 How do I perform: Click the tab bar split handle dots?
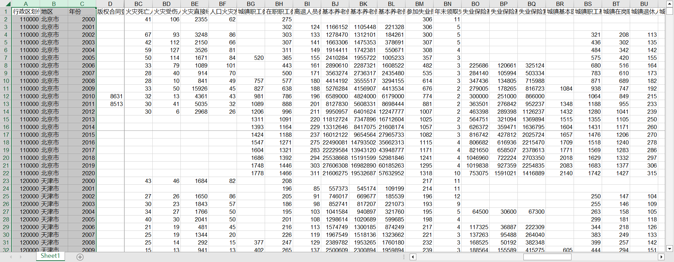click(404, 257)
